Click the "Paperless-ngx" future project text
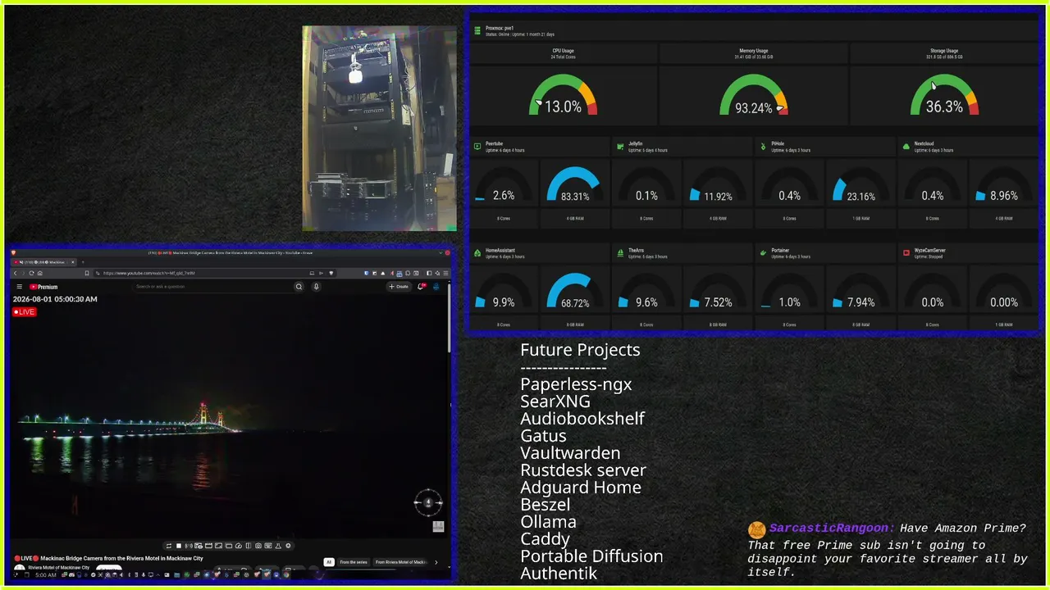 pos(576,384)
